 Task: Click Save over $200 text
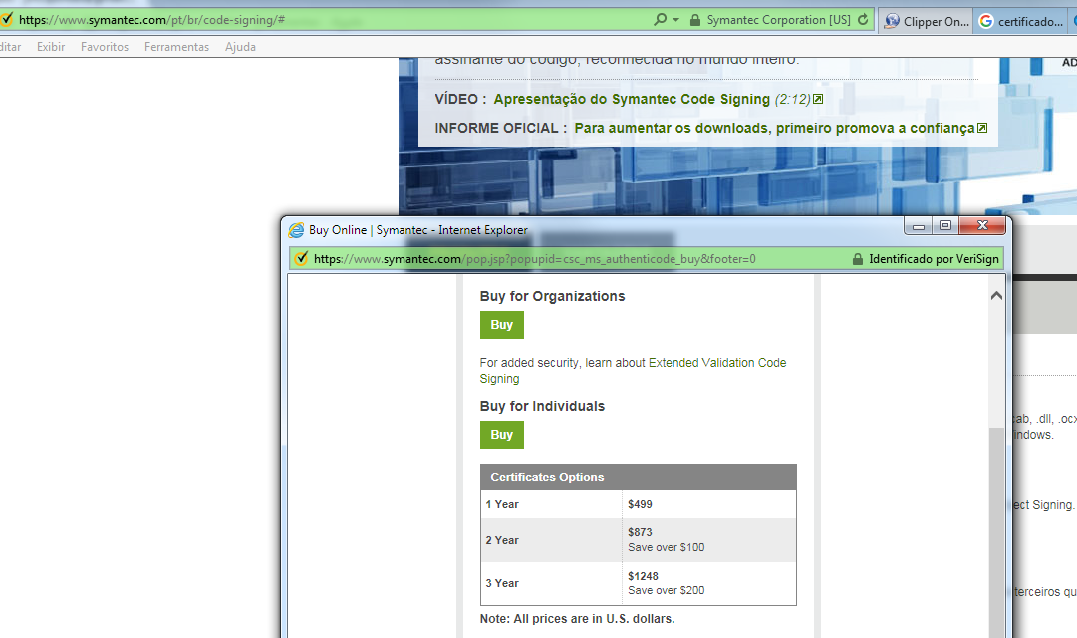pos(667,590)
